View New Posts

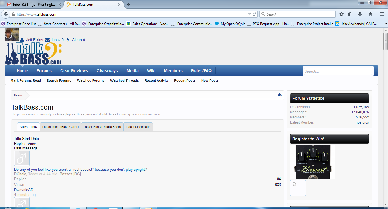pos(210,81)
